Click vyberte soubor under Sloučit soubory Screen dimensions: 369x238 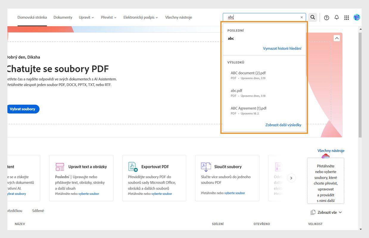[x=235, y=193]
